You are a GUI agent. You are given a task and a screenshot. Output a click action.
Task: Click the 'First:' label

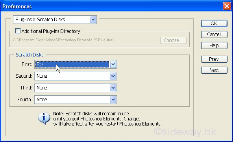(x=27, y=64)
